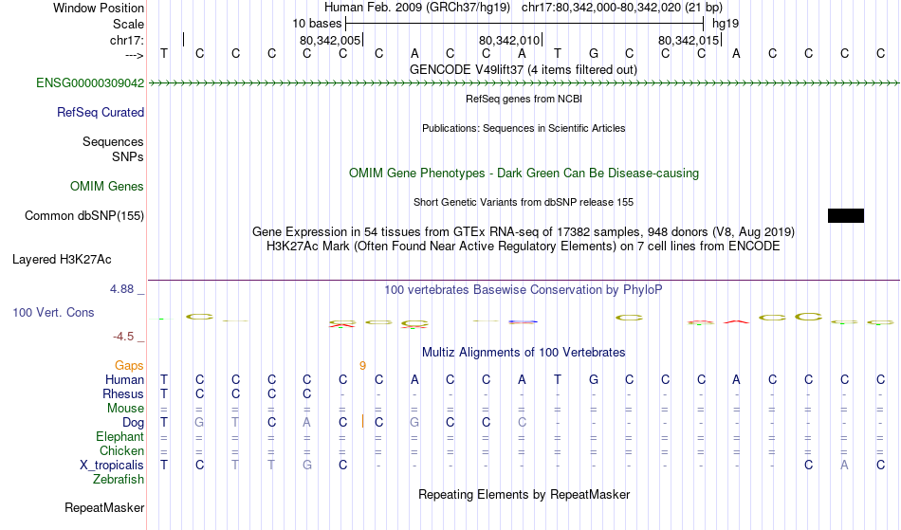Open the Layered H3K27Ac track label

[x=62, y=260]
